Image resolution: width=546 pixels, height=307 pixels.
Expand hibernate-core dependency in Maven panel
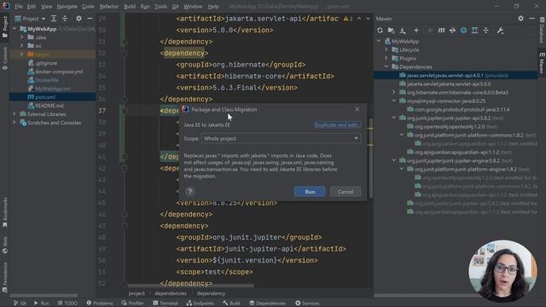394,92
